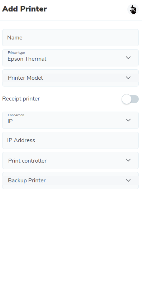Click the Print controller chevron arrow
Screen dimensions: 142x299
click(x=128, y=160)
